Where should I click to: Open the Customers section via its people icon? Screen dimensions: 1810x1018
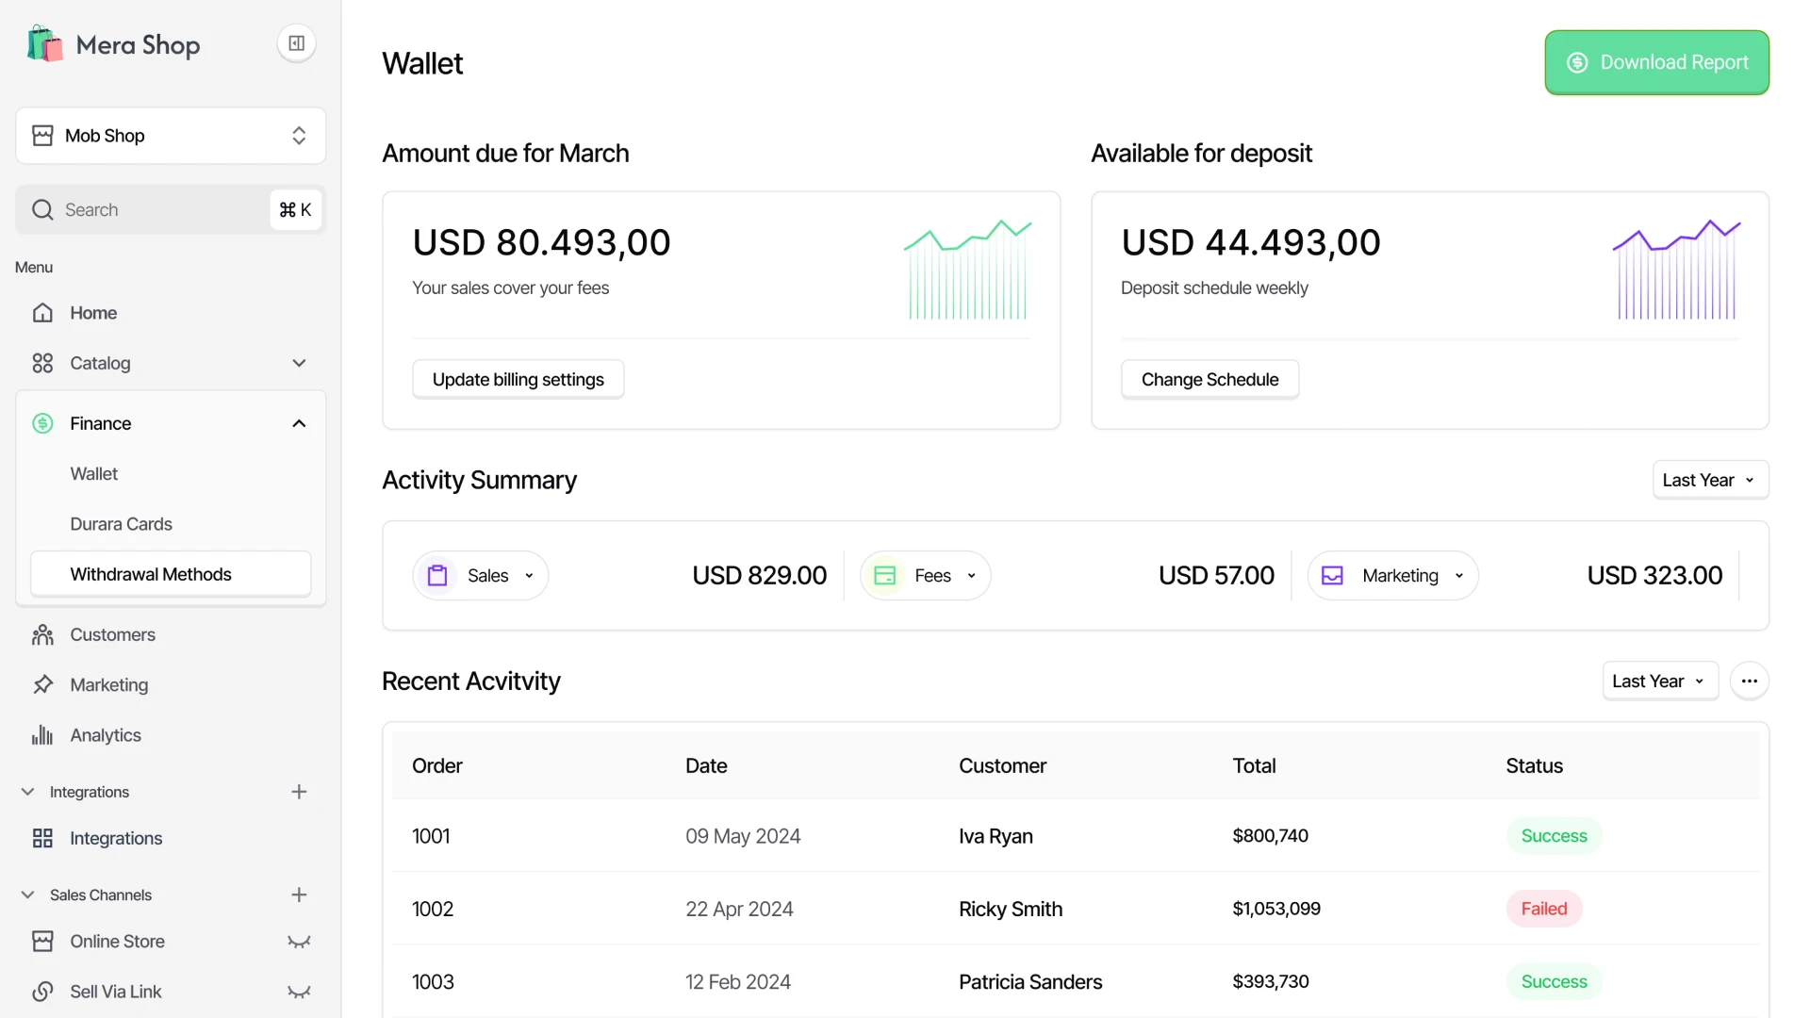[x=43, y=634]
